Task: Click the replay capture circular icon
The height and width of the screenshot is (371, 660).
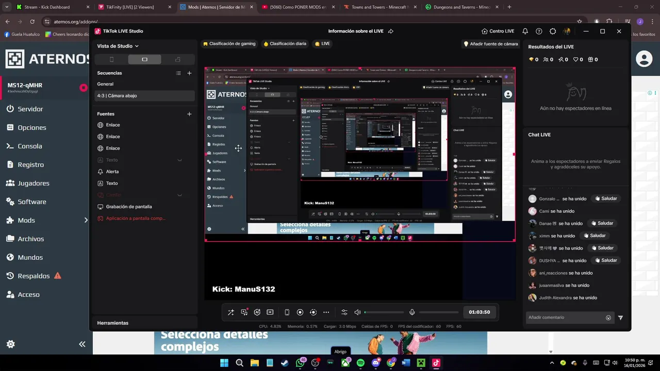Action: click(x=313, y=312)
